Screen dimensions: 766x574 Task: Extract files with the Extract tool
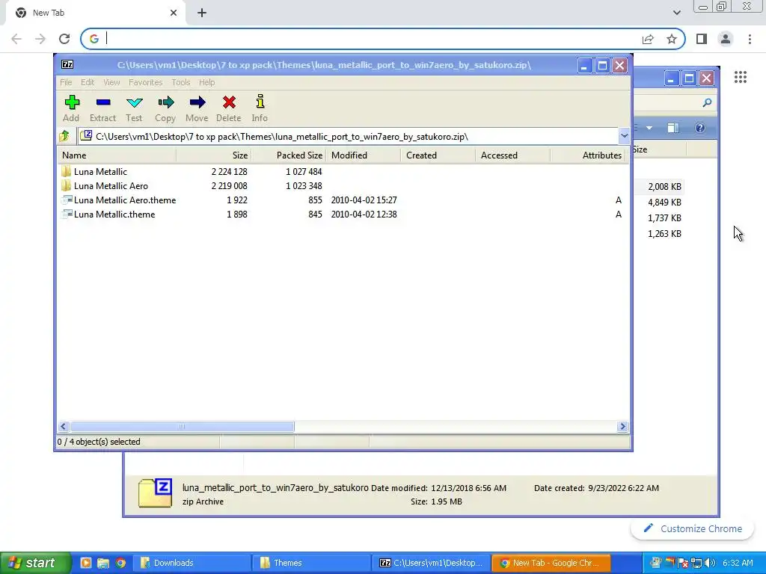[102, 108]
